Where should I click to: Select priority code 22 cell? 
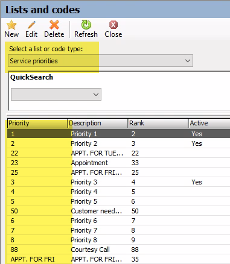click(14, 153)
